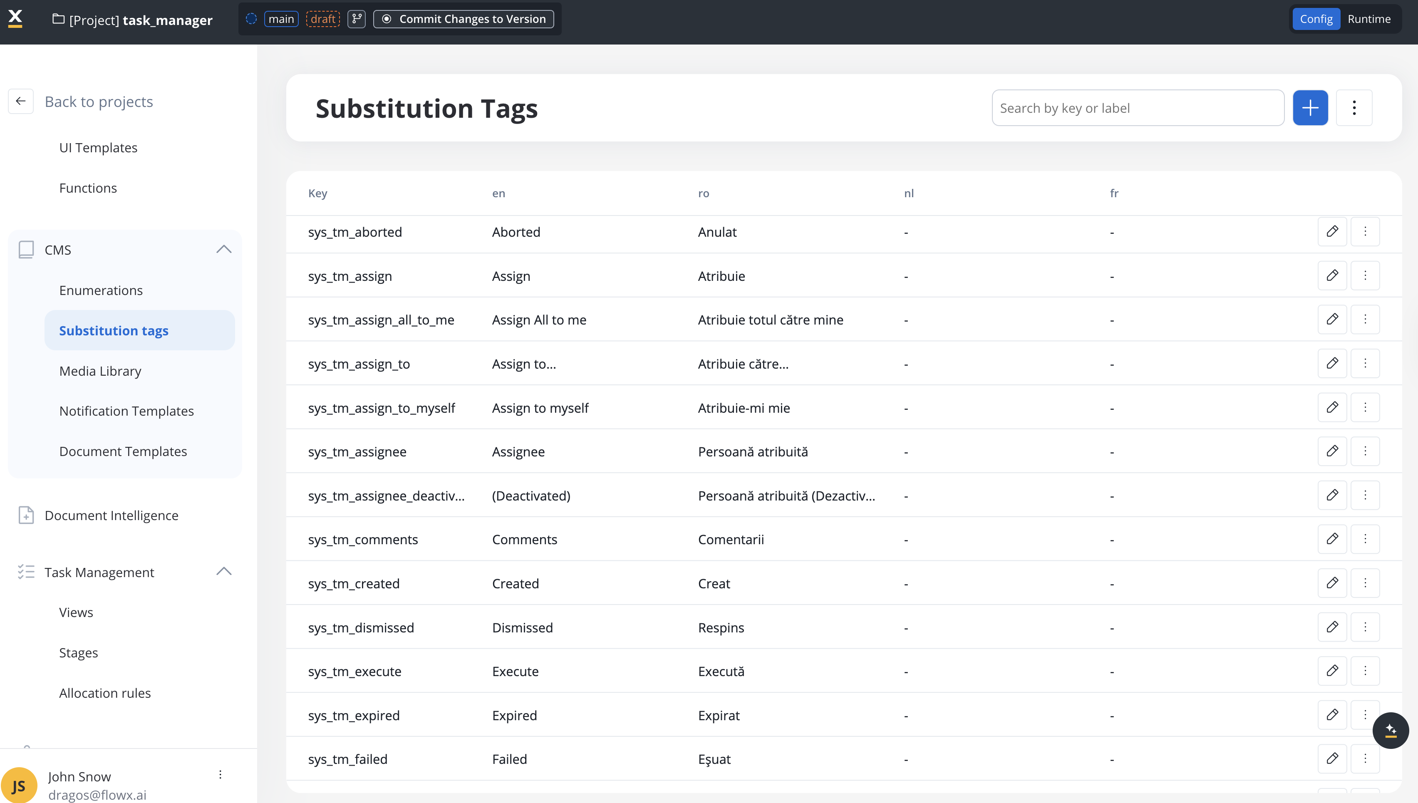1418x803 pixels.
Task: Focus the Search by key or label field
Action: 1137,108
